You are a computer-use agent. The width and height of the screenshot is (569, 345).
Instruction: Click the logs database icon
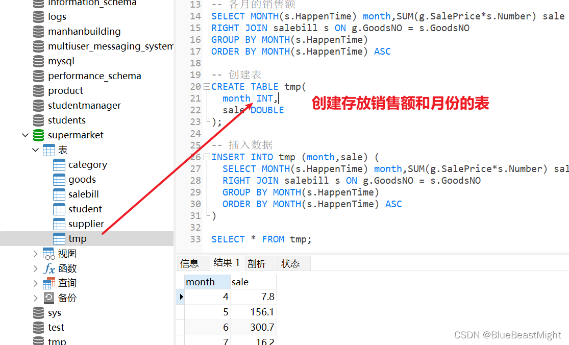38,17
